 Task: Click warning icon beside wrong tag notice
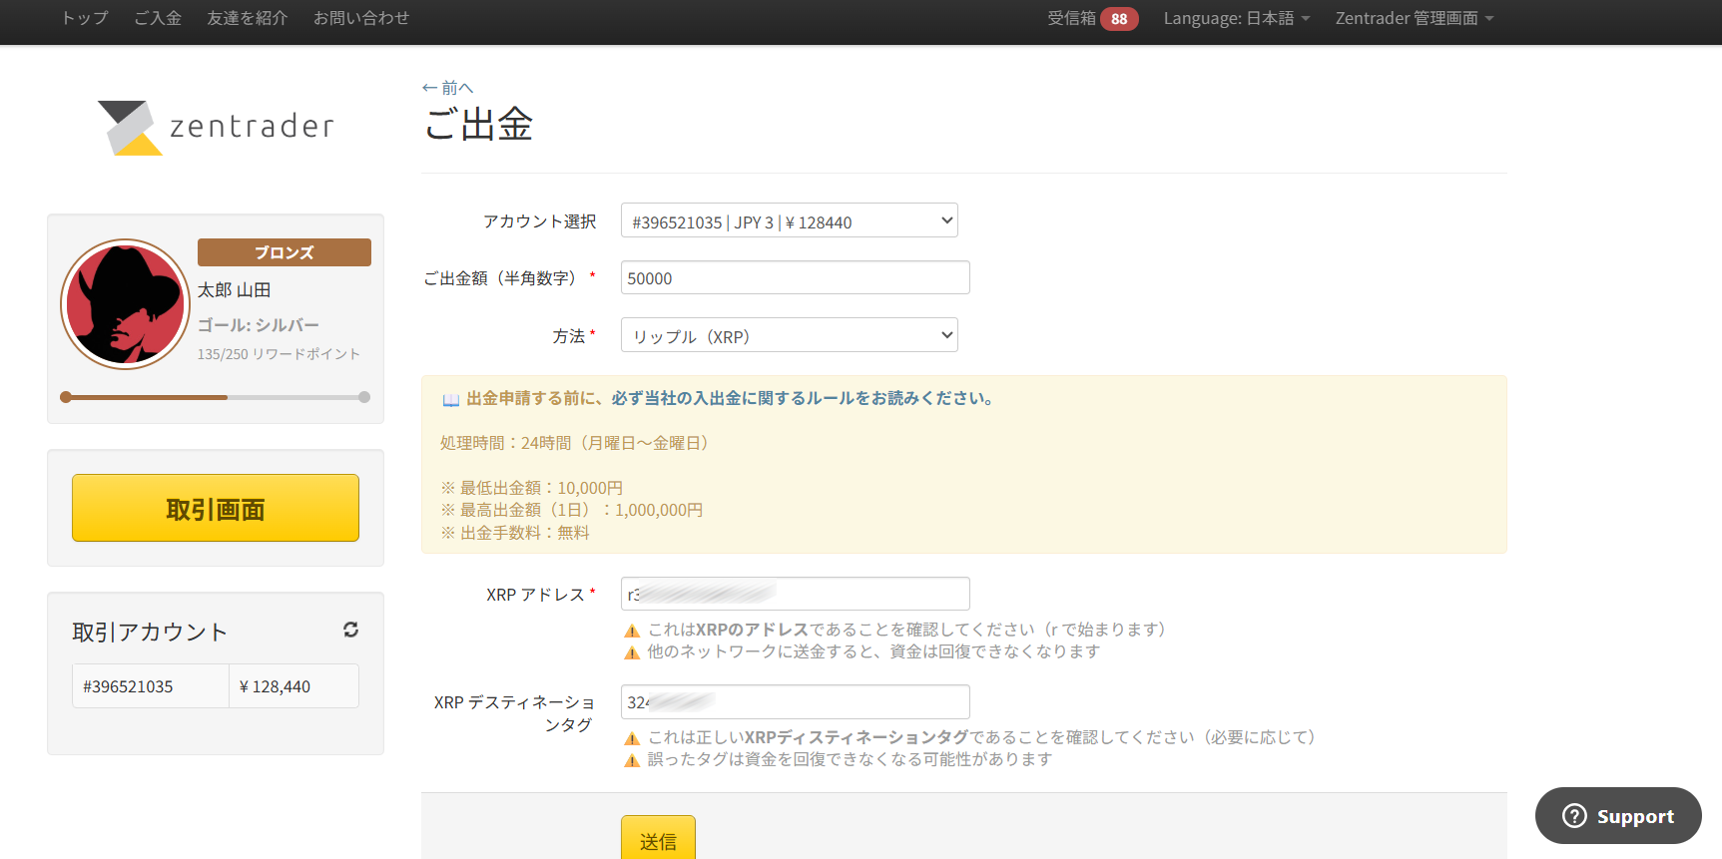coord(632,760)
